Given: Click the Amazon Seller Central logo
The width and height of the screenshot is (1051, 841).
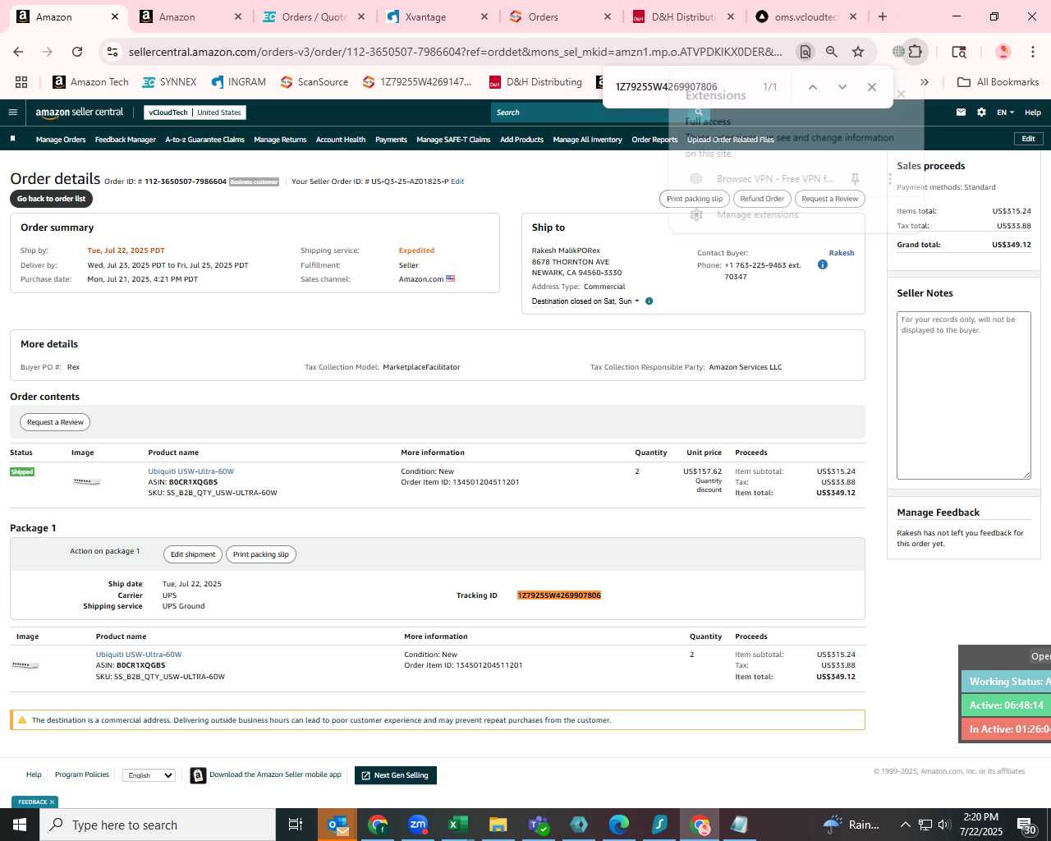Looking at the screenshot, I should (80, 113).
